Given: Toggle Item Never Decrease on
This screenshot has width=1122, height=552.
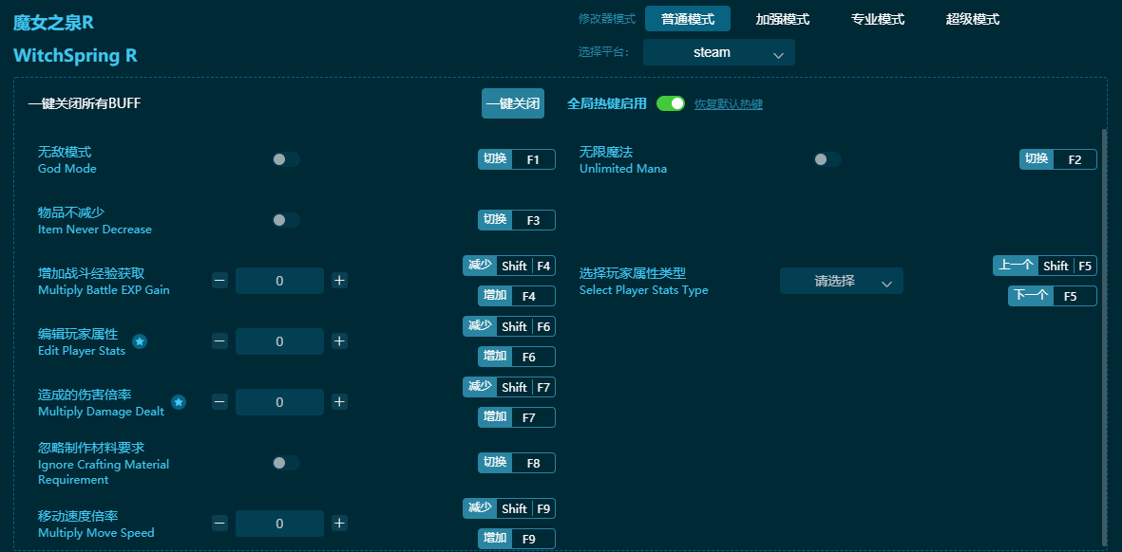Looking at the screenshot, I should click(x=285, y=220).
